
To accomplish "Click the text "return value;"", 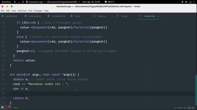I will coord(24,61).
